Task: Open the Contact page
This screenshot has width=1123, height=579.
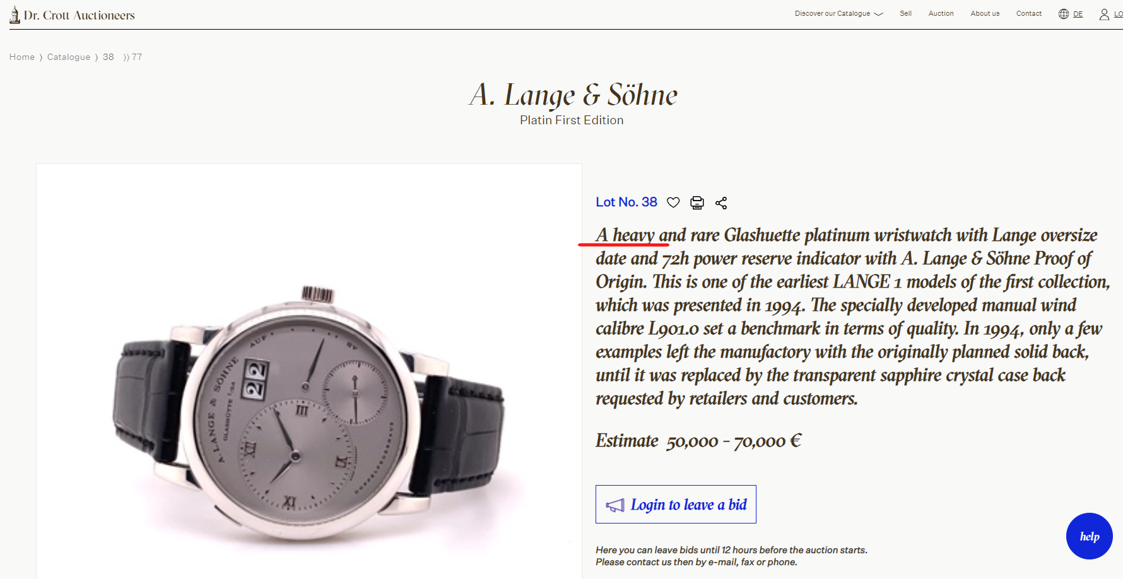Action: tap(1028, 14)
